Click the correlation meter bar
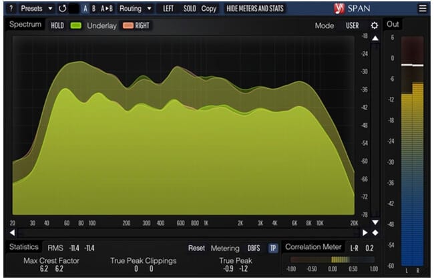 click(332, 260)
